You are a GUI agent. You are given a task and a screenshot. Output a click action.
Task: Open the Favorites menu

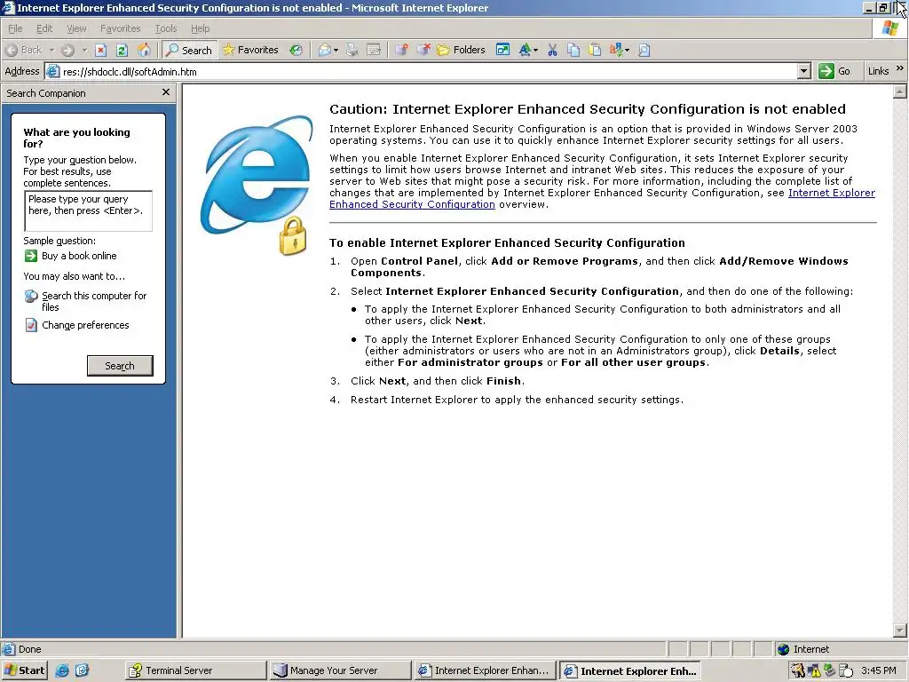(121, 28)
